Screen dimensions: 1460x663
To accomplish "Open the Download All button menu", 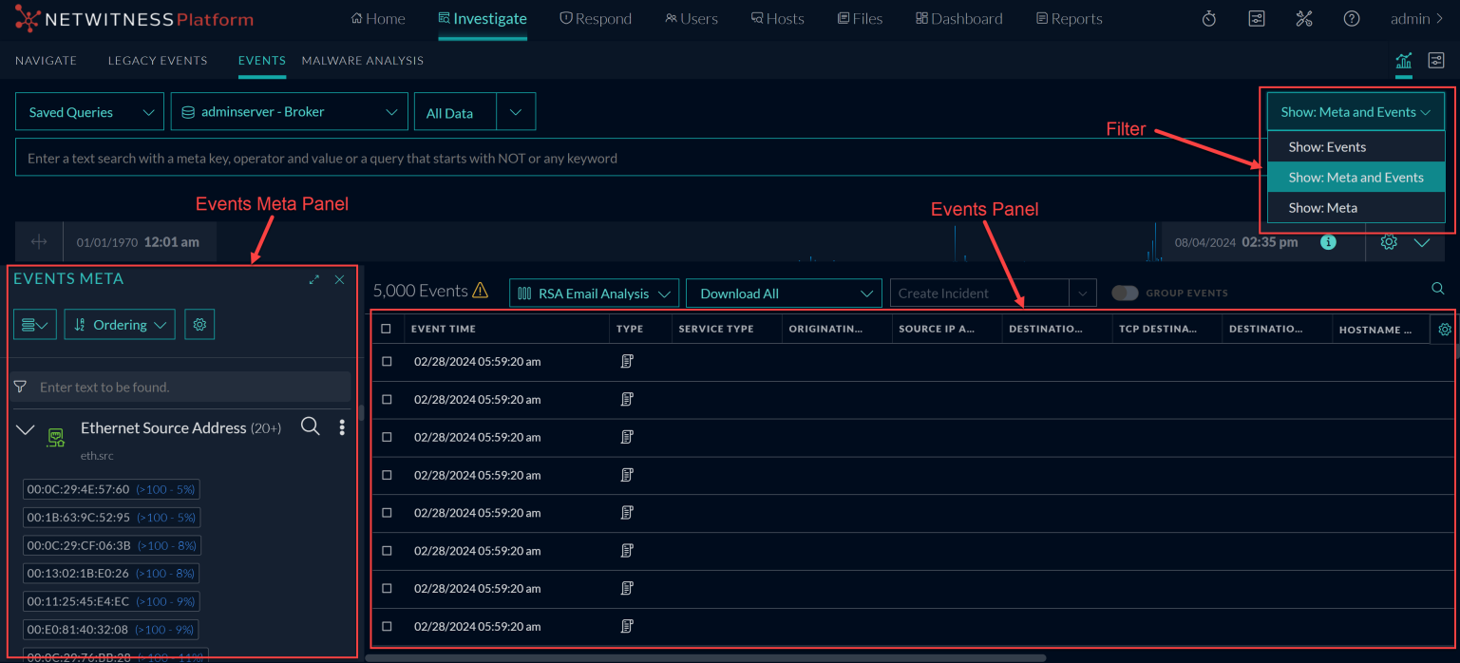I will (785, 294).
